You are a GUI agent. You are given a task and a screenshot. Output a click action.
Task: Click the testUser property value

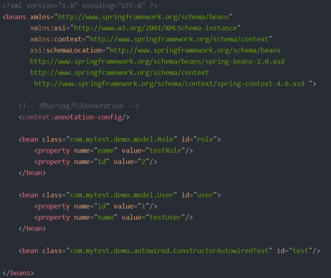pyautogui.click(x=165, y=217)
